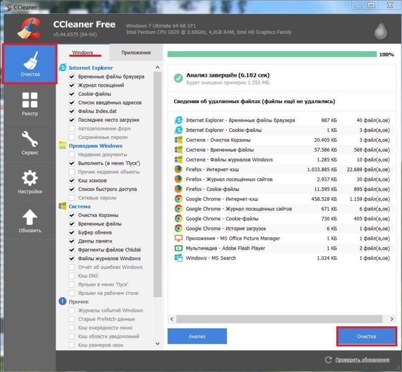The width and height of the screenshot is (402, 372).
Task: Select the Прочее category heading
Action: point(78,302)
